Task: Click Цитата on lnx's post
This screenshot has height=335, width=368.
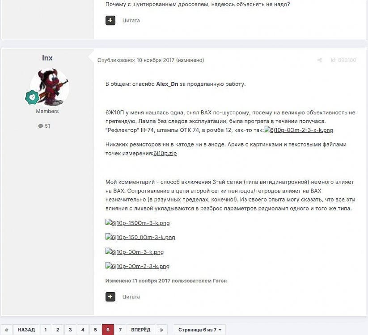Action: (131, 297)
